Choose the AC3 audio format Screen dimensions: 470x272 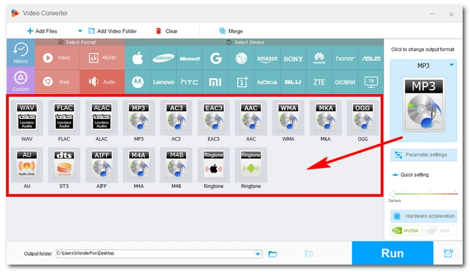tap(176, 118)
